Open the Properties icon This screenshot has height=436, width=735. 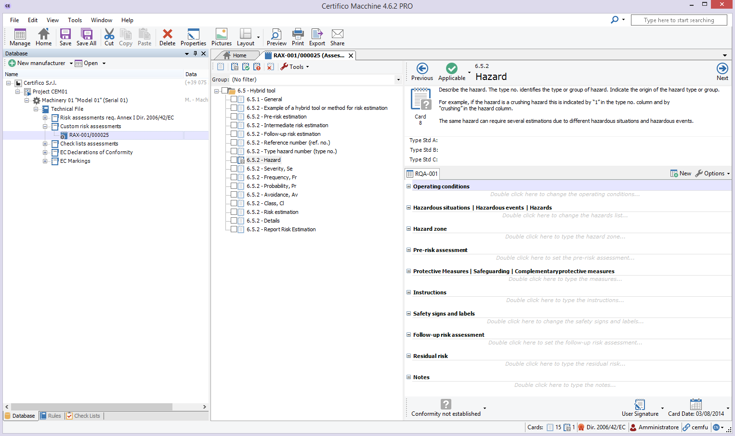pos(193,34)
